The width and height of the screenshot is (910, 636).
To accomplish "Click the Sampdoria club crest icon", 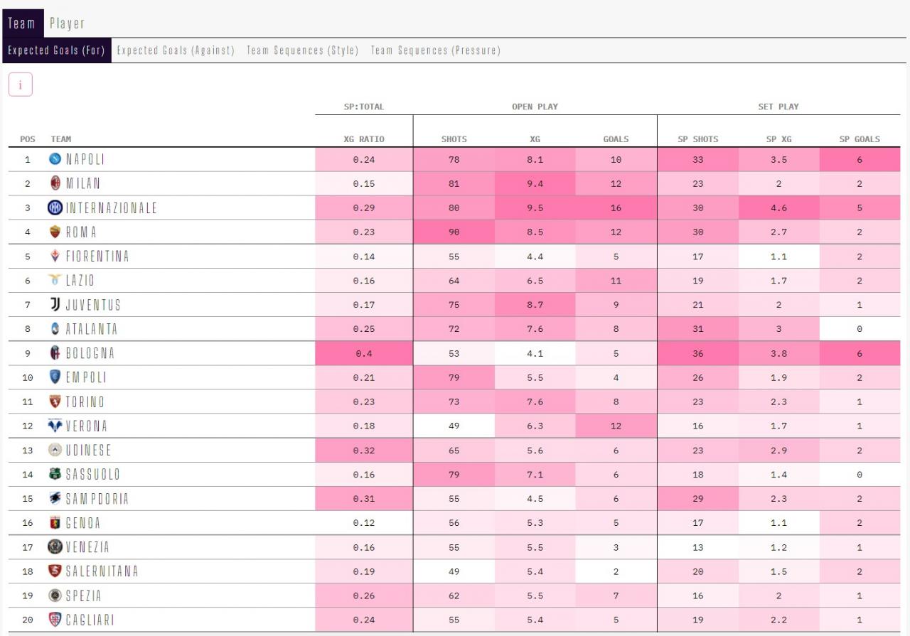I will (x=55, y=498).
